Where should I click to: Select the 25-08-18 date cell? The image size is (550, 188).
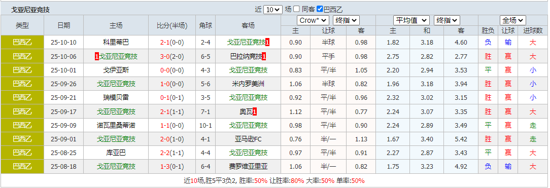[x=63, y=167]
